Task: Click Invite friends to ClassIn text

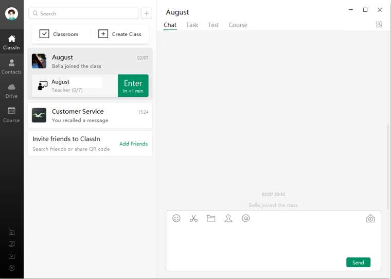Action: pos(66,139)
